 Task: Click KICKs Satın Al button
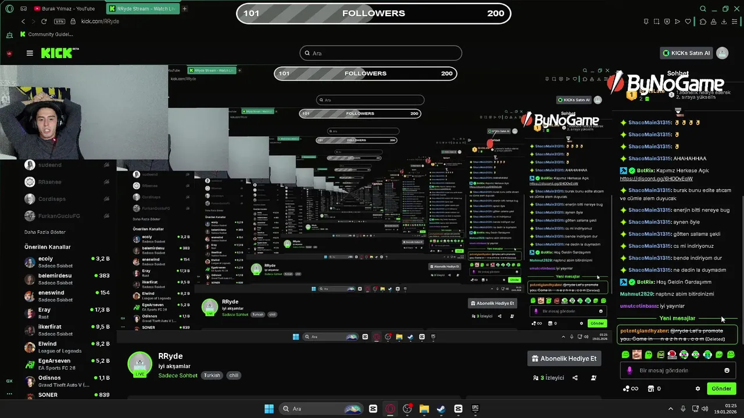click(x=686, y=53)
